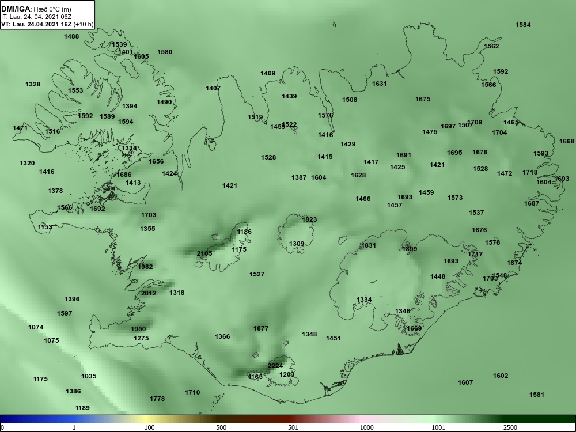Click the 1328 height value
The height and width of the screenshot is (432, 576).
tap(33, 85)
